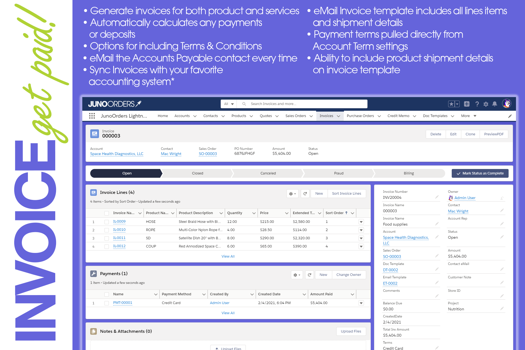This screenshot has height=350, width=525.
Task: Open the Sales Orders tab
Action: pyautogui.click(x=296, y=116)
